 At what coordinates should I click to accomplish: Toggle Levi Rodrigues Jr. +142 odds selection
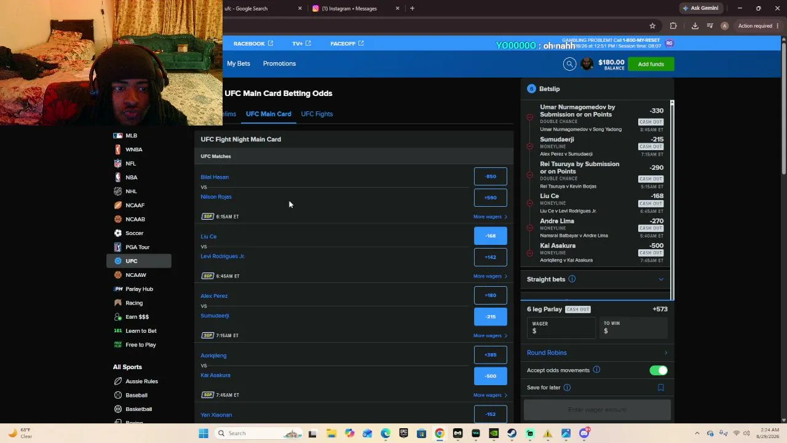(x=491, y=257)
